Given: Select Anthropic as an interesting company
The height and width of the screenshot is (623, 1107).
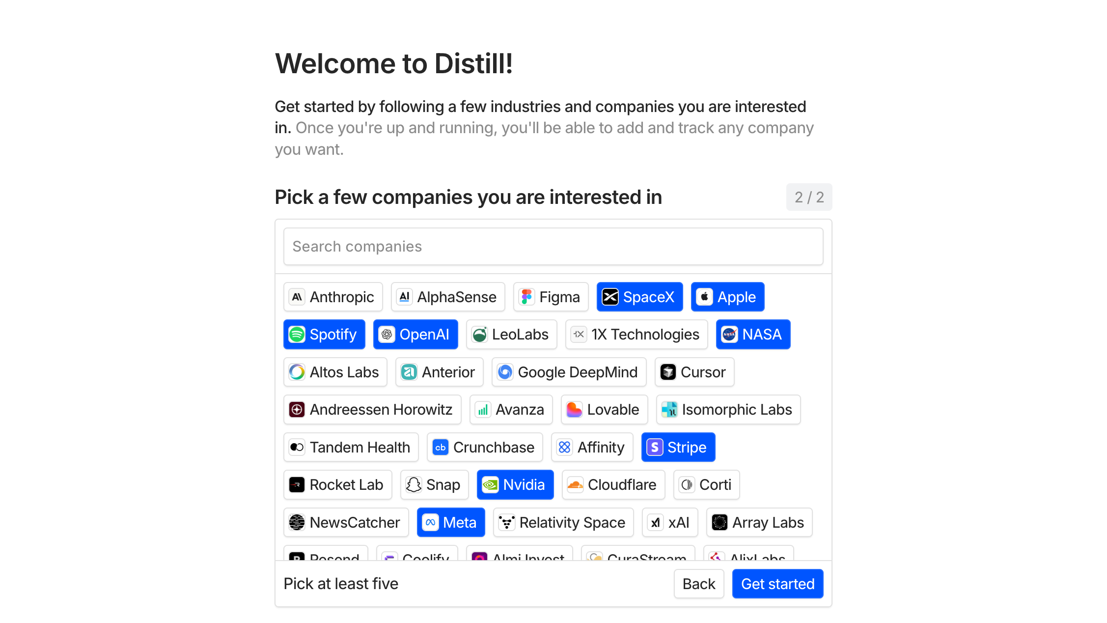Looking at the screenshot, I should 332,297.
